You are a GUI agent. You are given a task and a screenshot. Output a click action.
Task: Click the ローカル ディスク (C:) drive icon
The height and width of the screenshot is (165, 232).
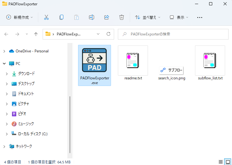[14, 134]
